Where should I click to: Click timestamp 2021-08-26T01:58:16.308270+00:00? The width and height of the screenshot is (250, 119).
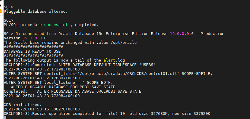click(42, 109)
